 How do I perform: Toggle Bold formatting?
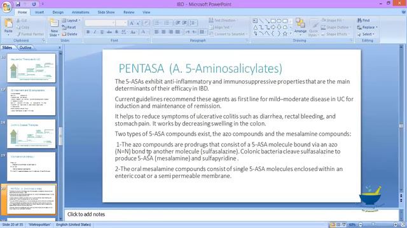coord(88,32)
